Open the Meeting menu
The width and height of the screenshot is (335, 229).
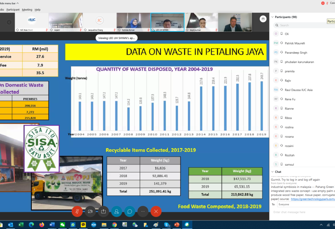(x=27, y=9)
